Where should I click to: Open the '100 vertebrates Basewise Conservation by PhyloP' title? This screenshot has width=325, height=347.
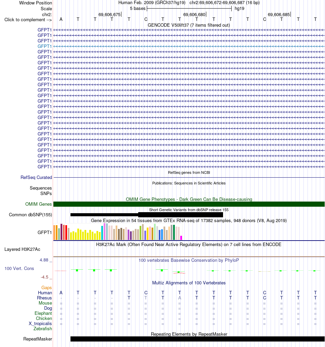pos(189,260)
